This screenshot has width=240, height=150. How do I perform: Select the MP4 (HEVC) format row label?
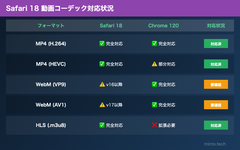[51, 64]
